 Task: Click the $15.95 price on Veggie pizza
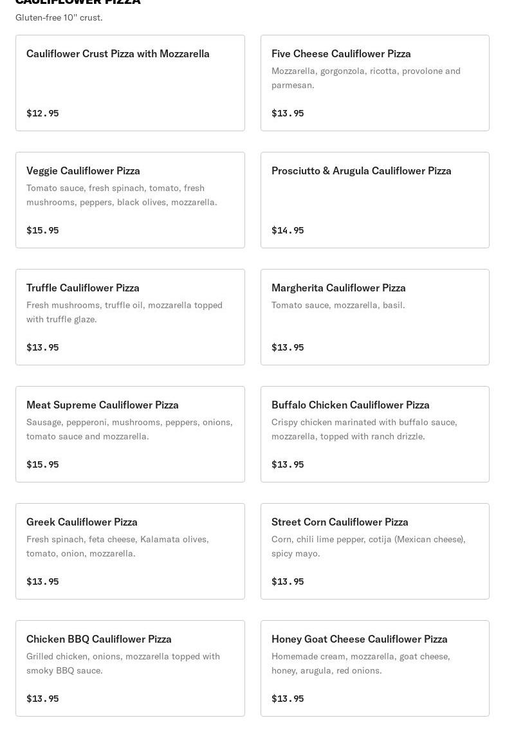click(x=42, y=230)
